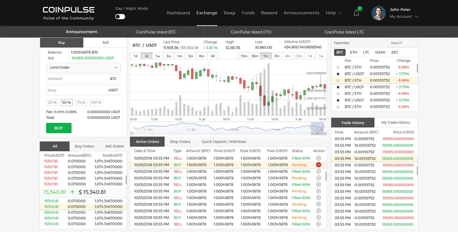Viewport: 458px width, 232px height.
Task: Click the highlighted 15340.81 order book row
Action: pos(83,207)
